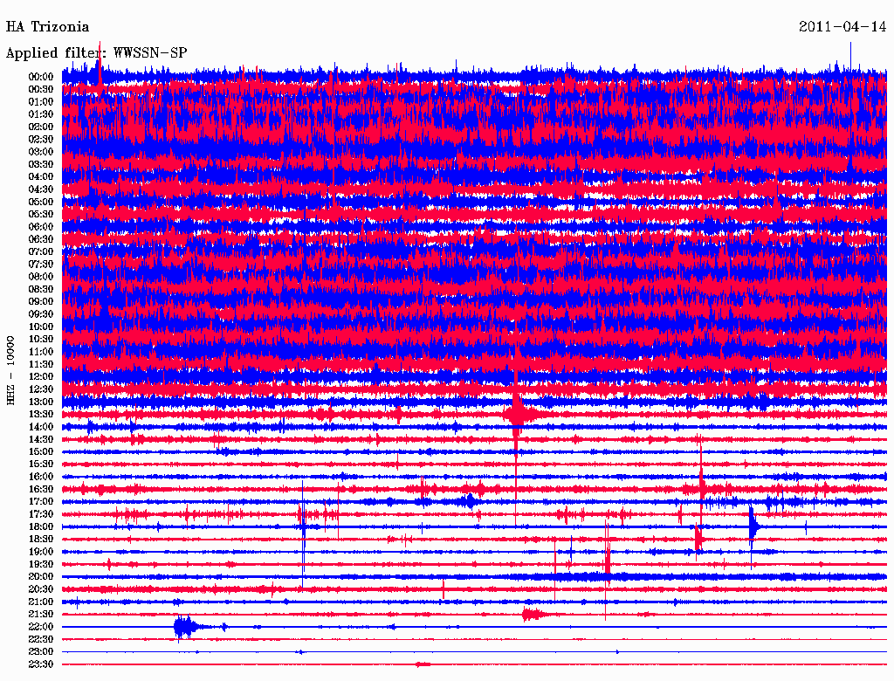This screenshot has width=894, height=681.
Task: Select the 17:30 time label
Action: click(41, 514)
